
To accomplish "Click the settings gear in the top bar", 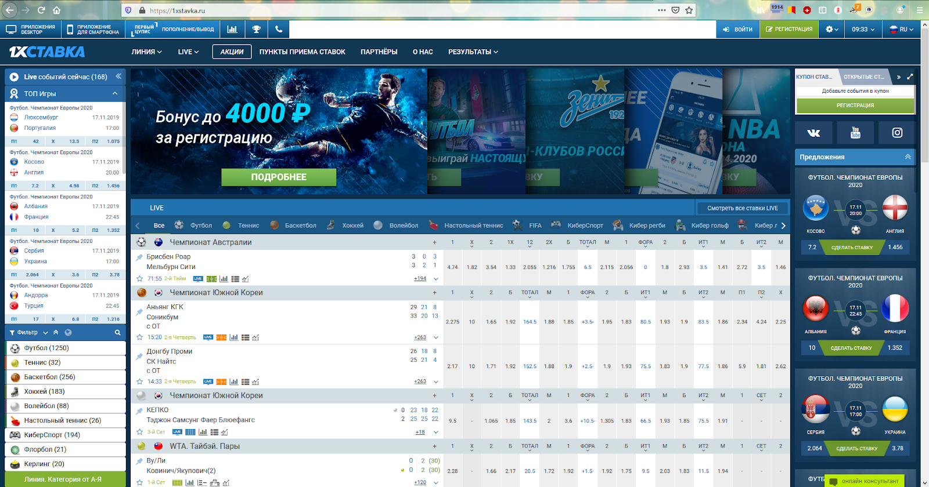I will pos(832,29).
